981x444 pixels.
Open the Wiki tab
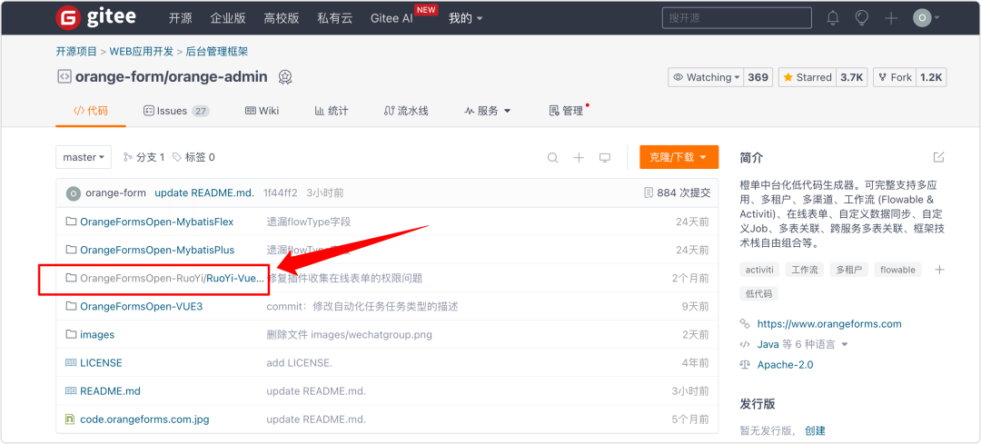pyautogui.click(x=262, y=111)
